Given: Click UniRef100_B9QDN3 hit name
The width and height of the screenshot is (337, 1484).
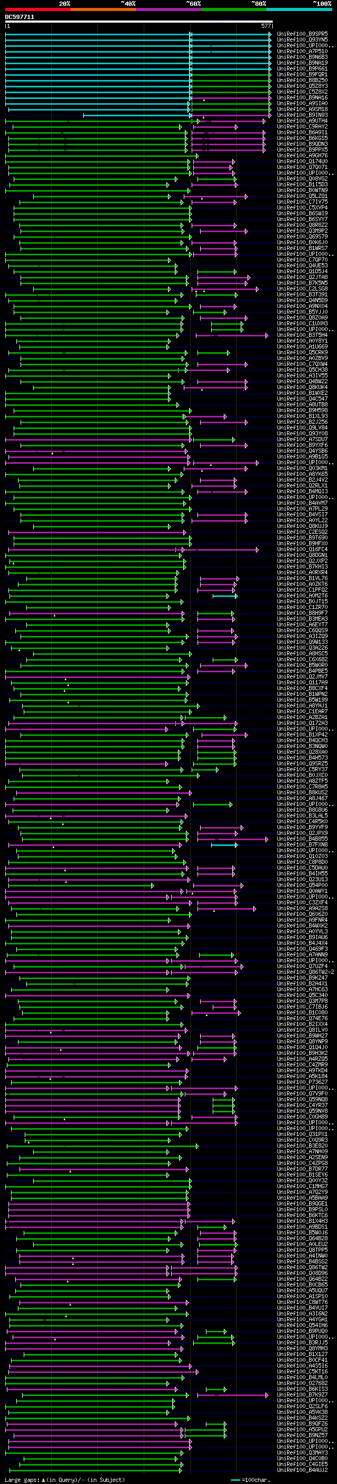Looking at the screenshot, I should pyautogui.click(x=302, y=144).
